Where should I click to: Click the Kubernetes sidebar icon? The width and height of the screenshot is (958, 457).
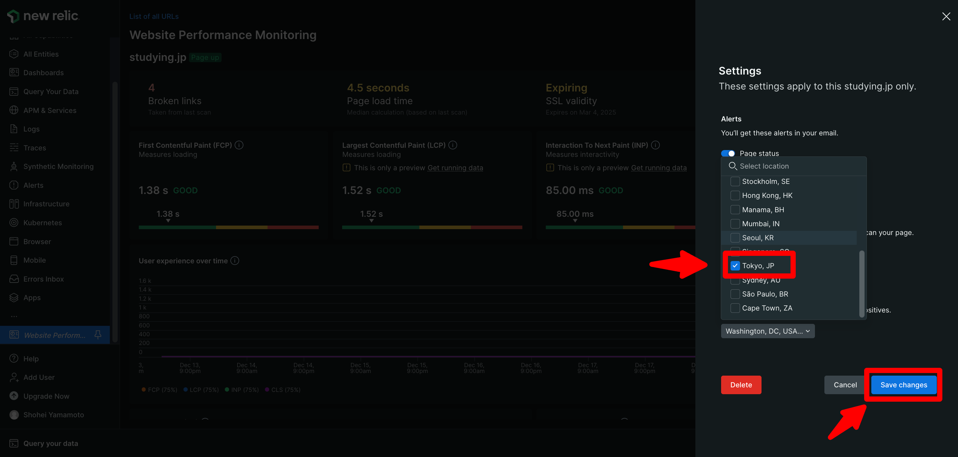coord(14,223)
